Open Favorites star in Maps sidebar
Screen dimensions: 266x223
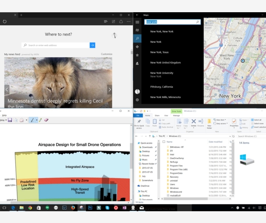(137, 55)
